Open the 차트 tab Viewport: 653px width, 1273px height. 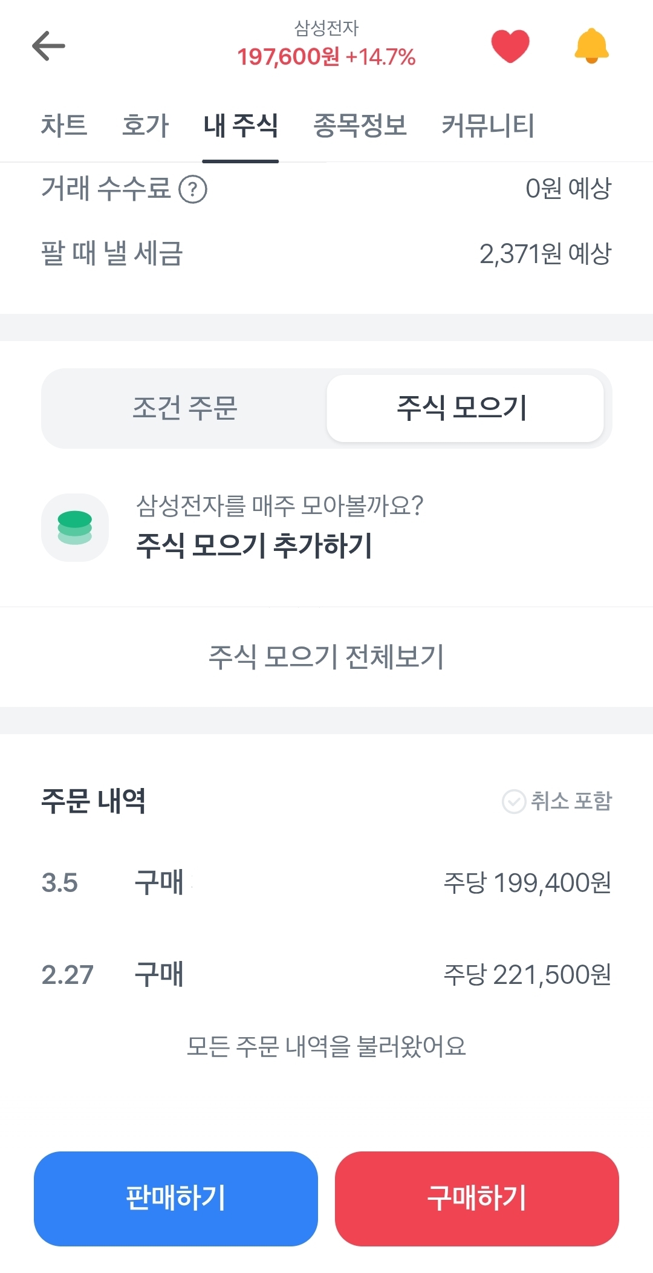click(x=64, y=126)
